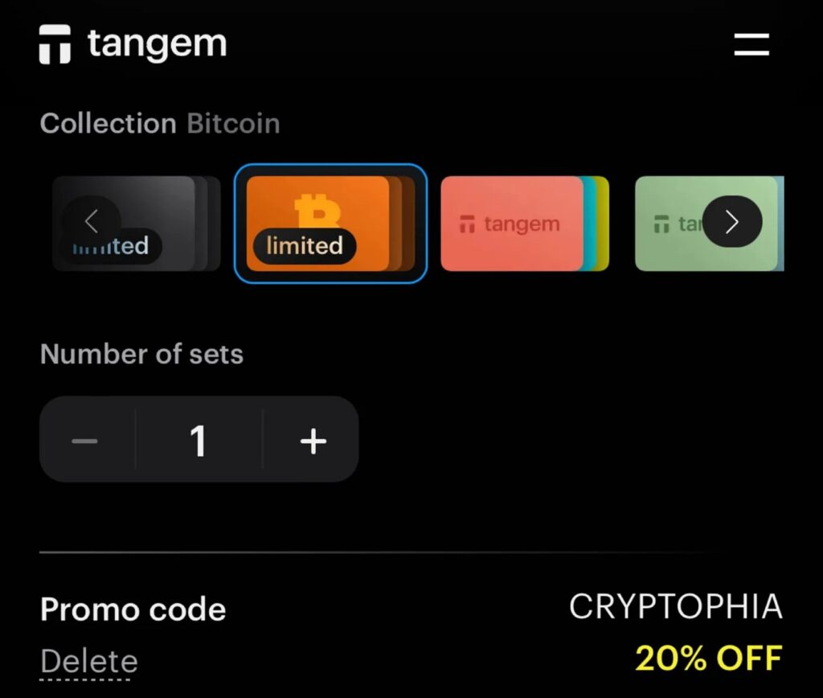Click the limited badge on Bitcoin card
The height and width of the screenshot is (698, 823).
point(305,246)
